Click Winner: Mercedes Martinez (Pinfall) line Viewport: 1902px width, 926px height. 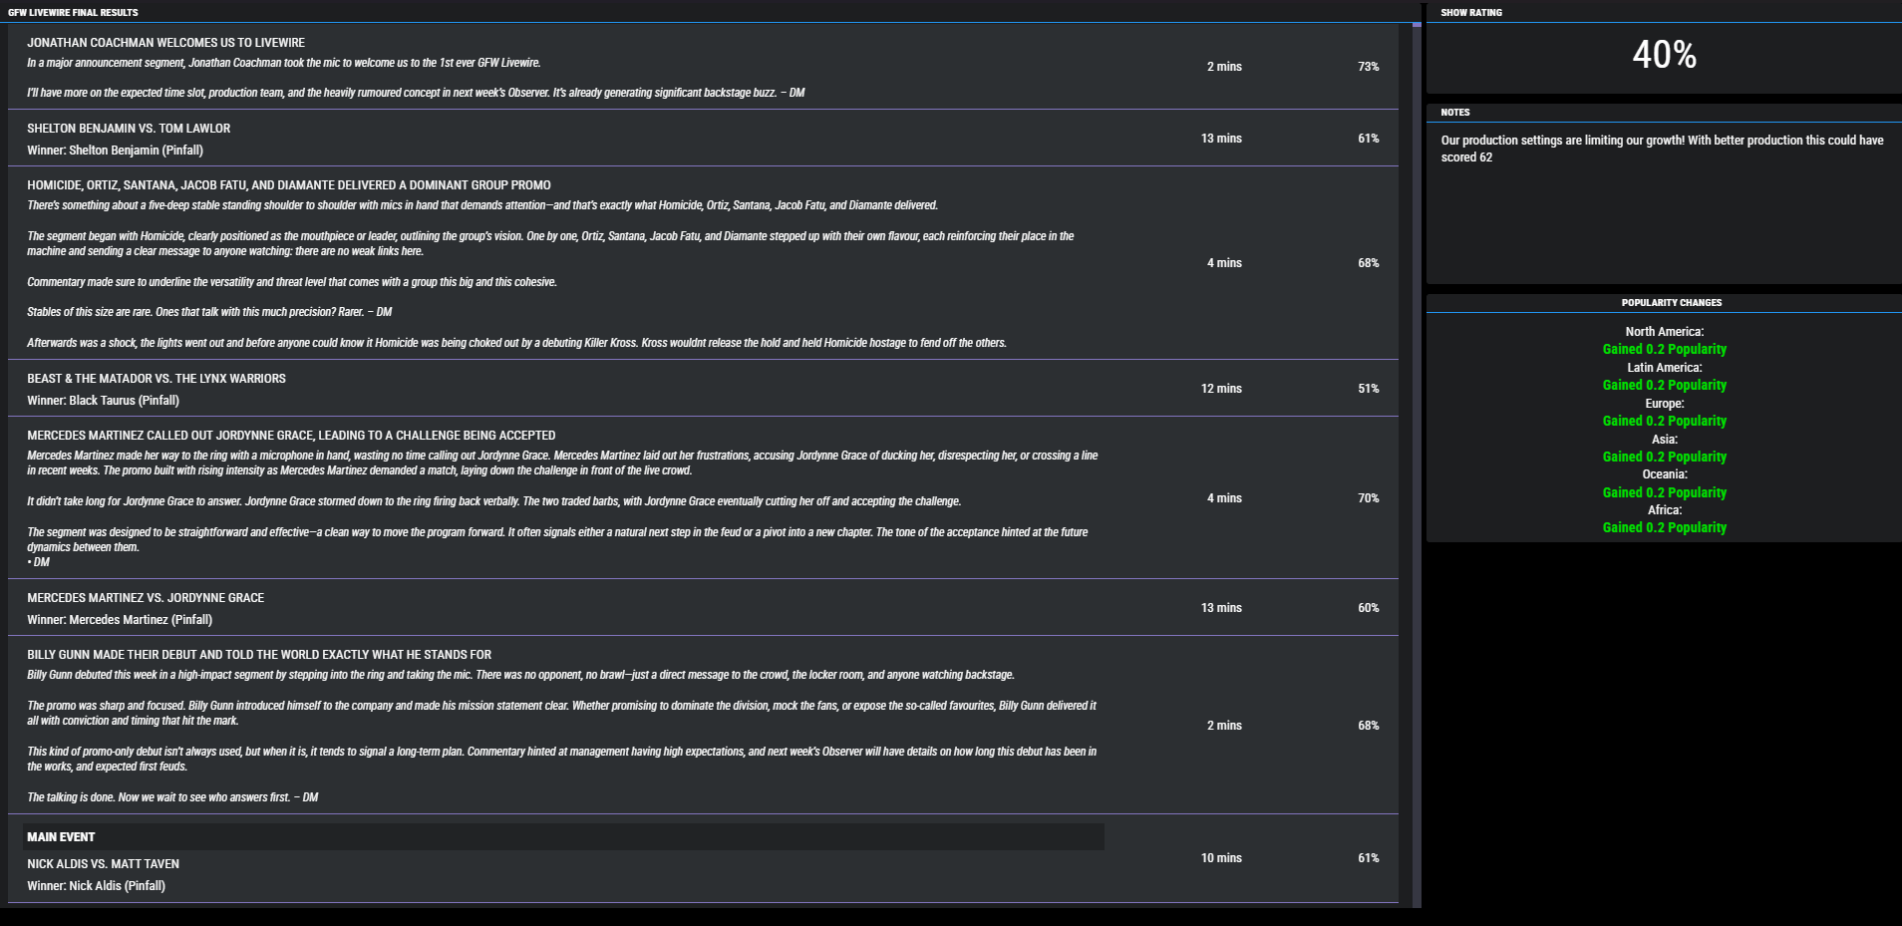[x=120, y=620]
